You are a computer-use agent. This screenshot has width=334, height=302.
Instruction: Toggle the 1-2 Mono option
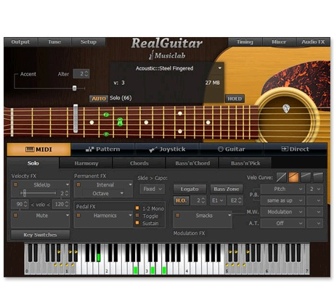(x=137, y=208)
